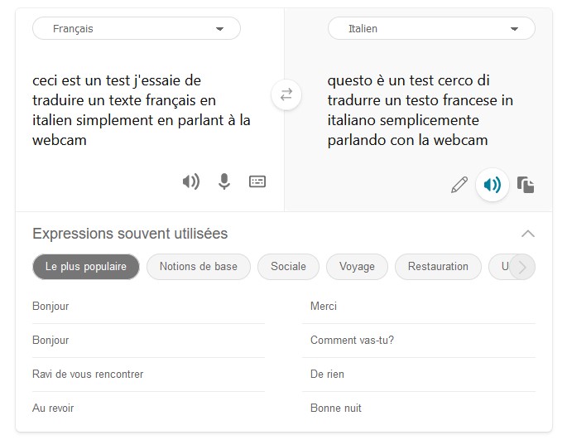Open the on-screen keyboard icon
This screenshot has width=567, height=440.
(257, 181)
